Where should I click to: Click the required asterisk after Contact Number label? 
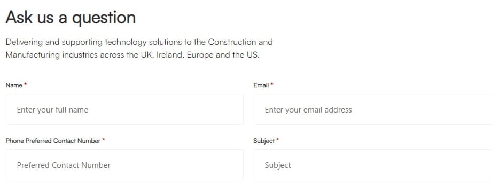[x=104, y=140]
